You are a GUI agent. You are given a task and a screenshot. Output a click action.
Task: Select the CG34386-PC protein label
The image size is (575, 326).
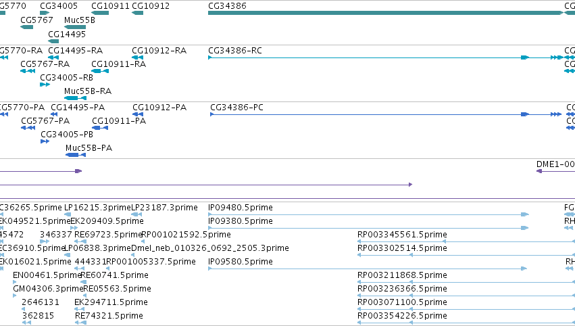236,107
